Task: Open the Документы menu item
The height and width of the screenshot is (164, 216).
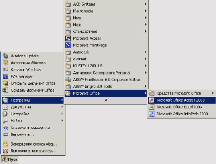Action: coord(33,107)
